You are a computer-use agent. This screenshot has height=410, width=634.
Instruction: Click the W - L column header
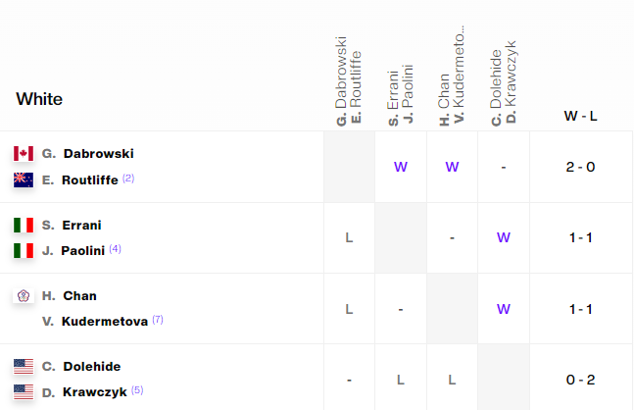pos(581,116)
